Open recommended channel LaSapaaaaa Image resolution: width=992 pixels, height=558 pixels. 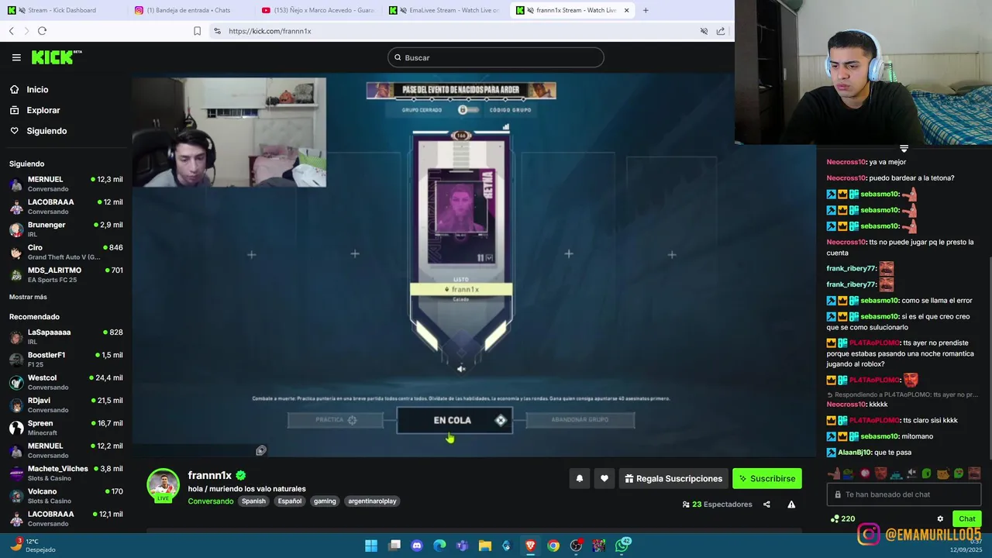66,336
